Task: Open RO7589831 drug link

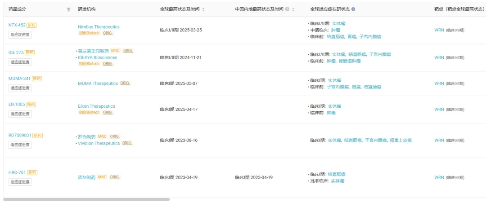Action: pos(20,135)
